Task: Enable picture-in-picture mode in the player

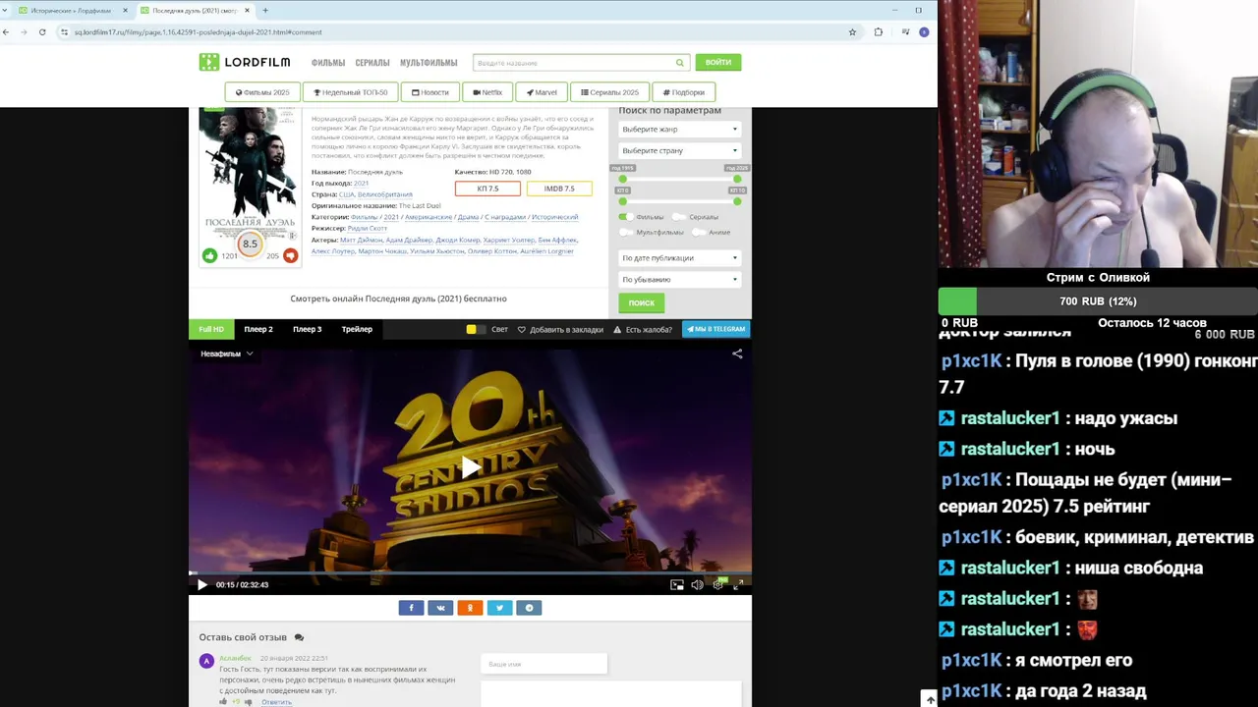Action: 677,584
